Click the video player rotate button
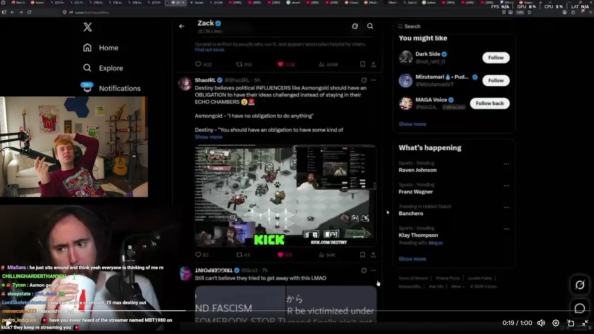This screenshot has height=334, width=594. coord(570,323)
